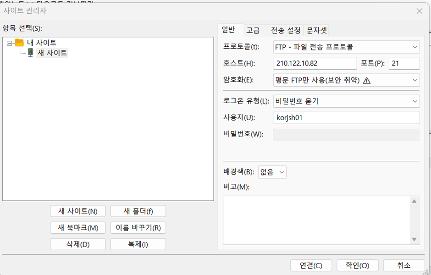431x275 pixels.
Task: Select the 문자셋 tab
Action: tap(317, 30)
